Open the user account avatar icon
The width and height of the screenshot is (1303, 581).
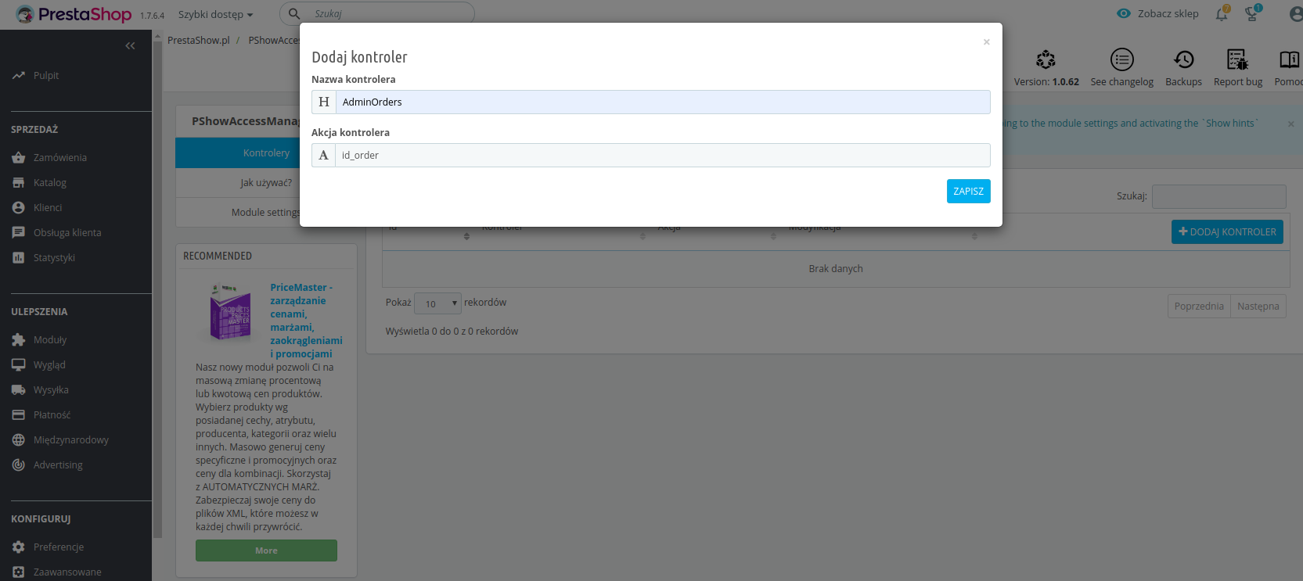1296,14
